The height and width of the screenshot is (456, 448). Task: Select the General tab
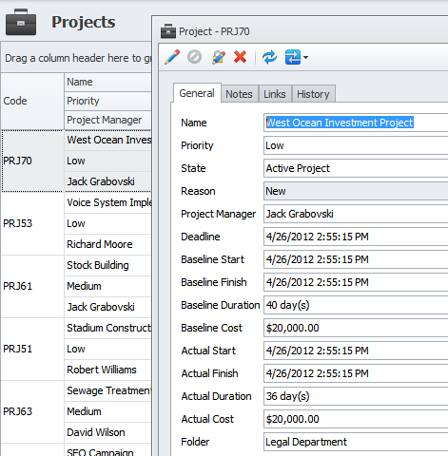click(197, 93)
